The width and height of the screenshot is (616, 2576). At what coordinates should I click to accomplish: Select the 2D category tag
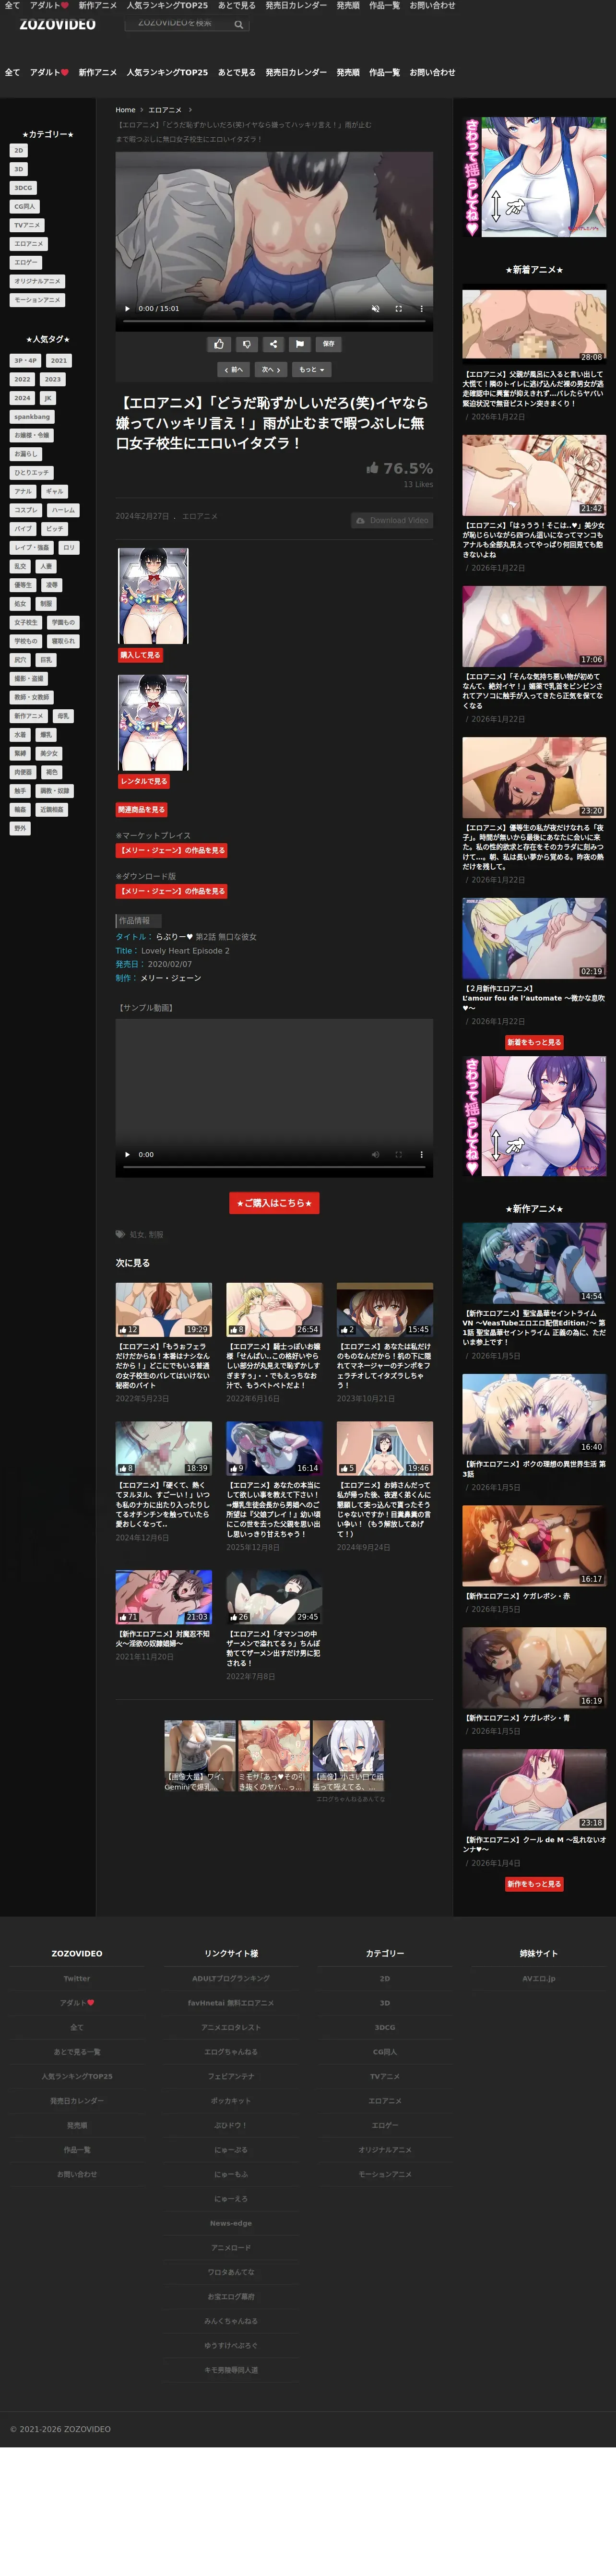pyautogui.click(x=18, y=151)
